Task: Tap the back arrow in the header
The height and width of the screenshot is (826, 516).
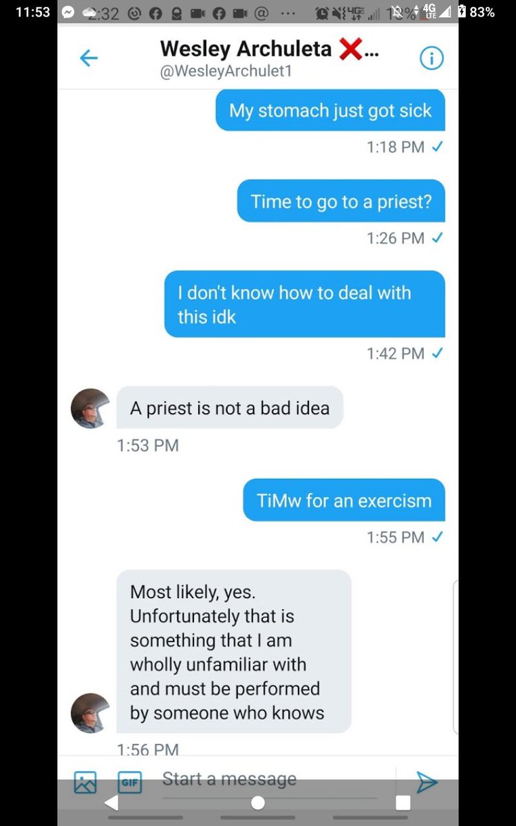Action: point(89,59)
